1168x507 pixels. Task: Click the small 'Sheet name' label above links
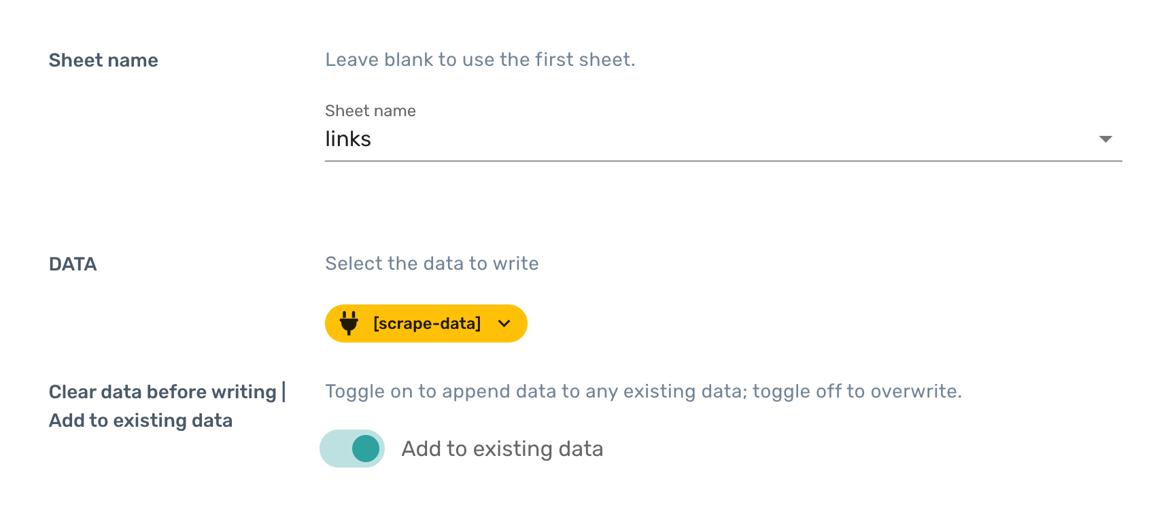click(x=371, y=111)
